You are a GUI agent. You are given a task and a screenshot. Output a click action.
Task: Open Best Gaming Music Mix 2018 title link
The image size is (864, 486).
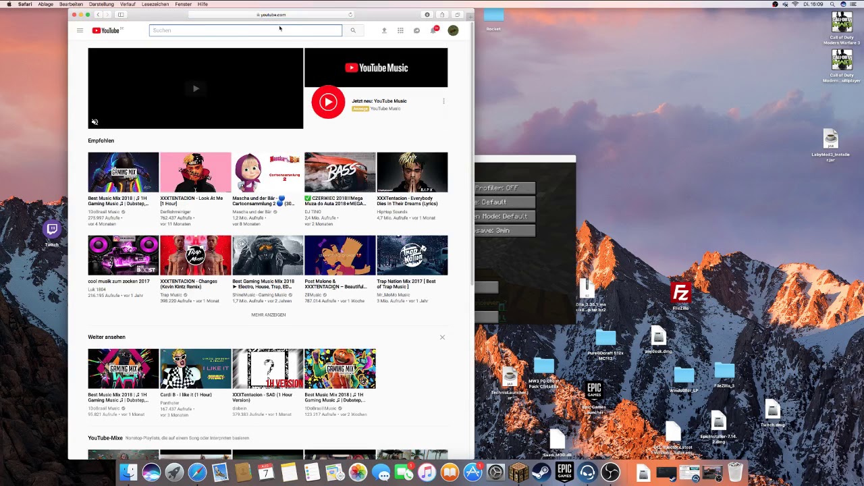pyautogui.click(x=265, y=284)
